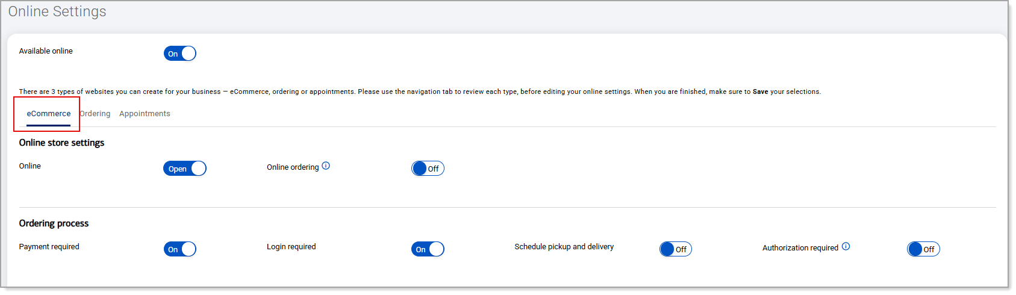The image size is (1016, 295).
Task: Click the Authorization required info icon
Action: (846, 246)
